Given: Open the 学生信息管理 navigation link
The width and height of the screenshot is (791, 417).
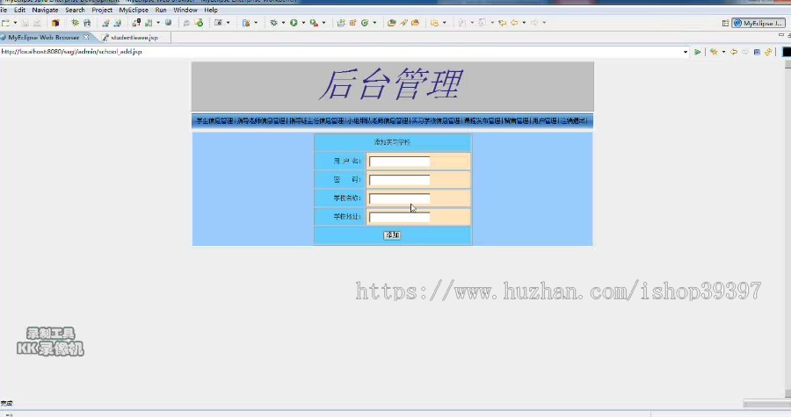Looking at the screenshot, I should pos(214,121).
